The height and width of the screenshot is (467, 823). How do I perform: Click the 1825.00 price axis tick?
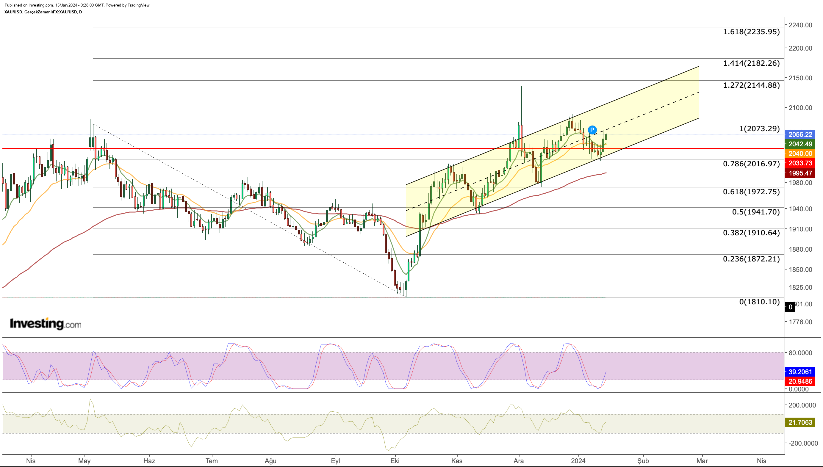(x=801, y=287)
